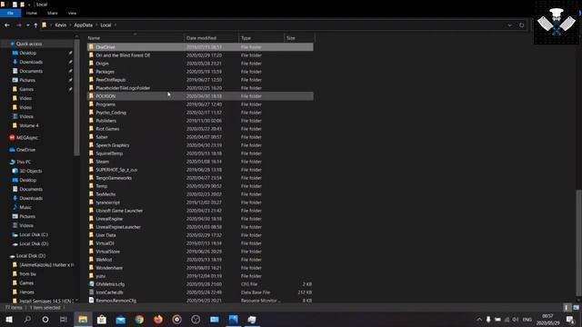
Task: Select the SquirrelTemp folder
Action: pyautogui.click(x=200, y=154)
